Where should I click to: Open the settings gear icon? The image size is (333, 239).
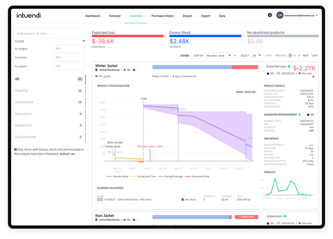coord(270,15)
